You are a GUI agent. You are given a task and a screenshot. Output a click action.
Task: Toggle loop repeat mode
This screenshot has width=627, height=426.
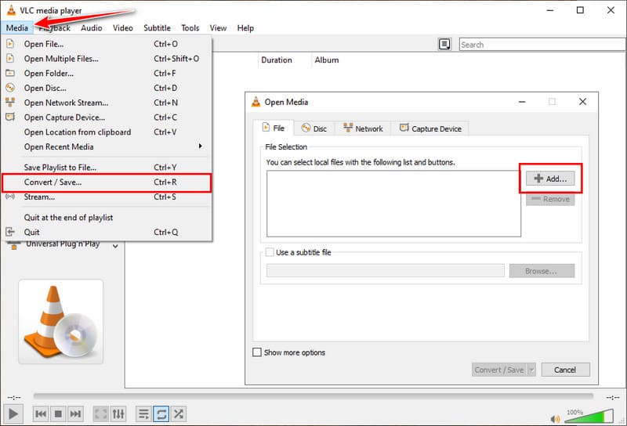point(161,413)
